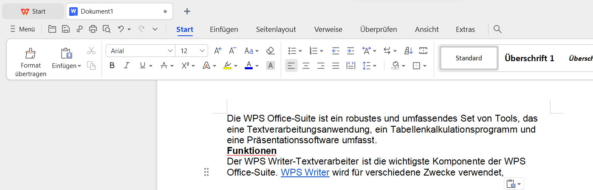593x190 pixels.
Task: Click the undo arrow icon
Action: pyautogui.click(x=121, y=29)
